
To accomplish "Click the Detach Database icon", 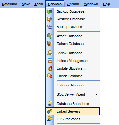I will (x=50, y=44).
